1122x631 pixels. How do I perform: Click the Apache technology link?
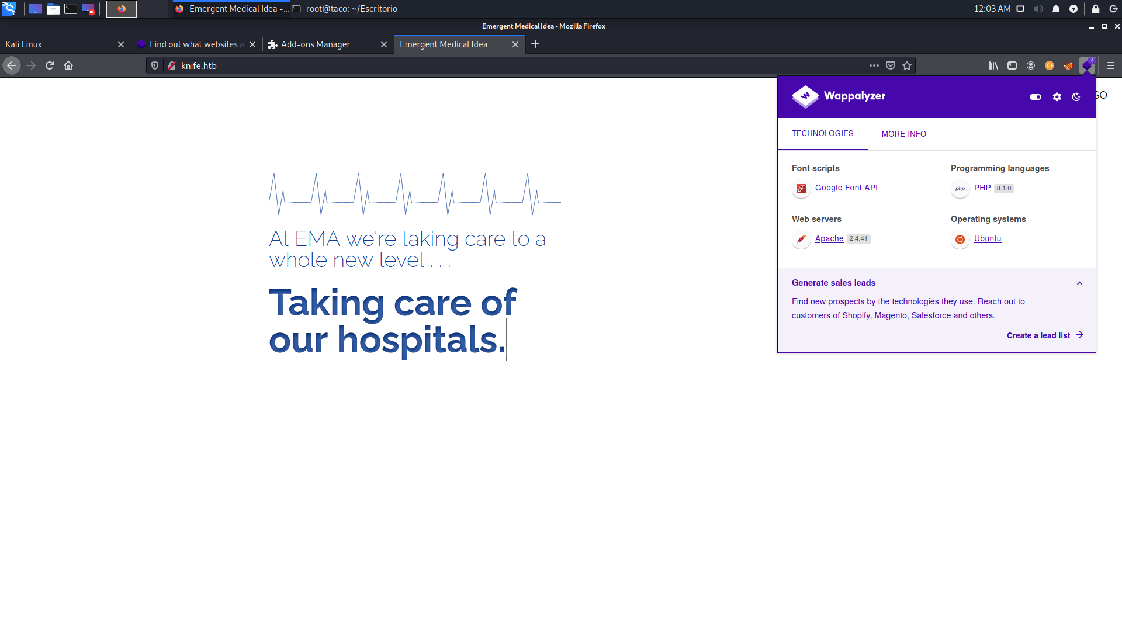click(829, 238)
